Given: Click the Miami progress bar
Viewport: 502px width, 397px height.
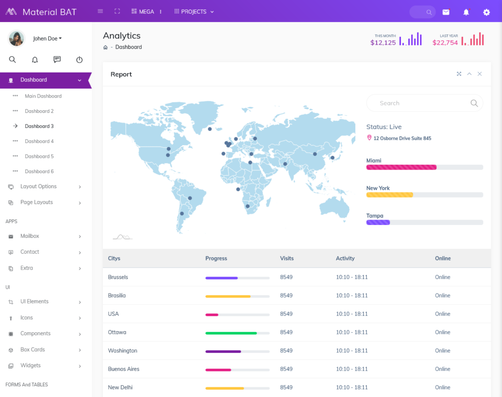Looking at the screenshot, I should 401,167.
